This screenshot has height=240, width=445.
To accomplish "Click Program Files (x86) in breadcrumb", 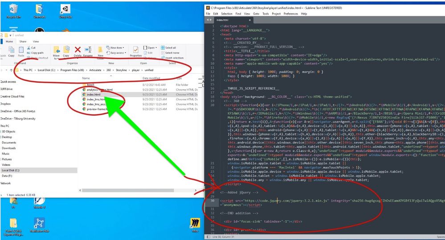I will pyautogui.click(x=72, y=70).
